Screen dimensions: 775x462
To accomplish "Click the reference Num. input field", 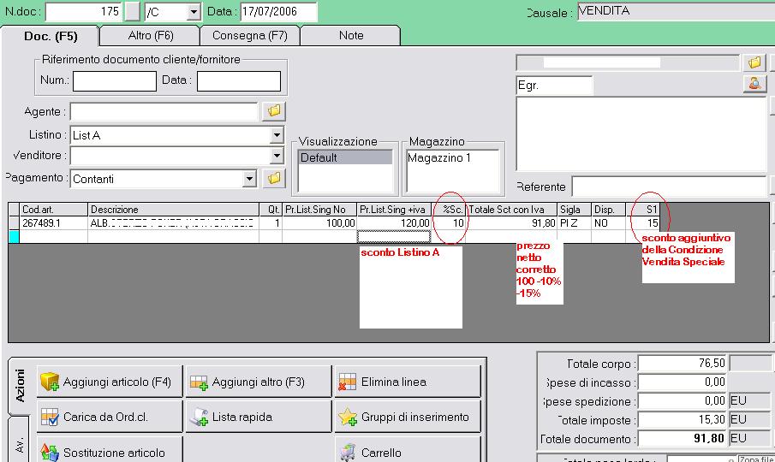I will tap(115, 81).
